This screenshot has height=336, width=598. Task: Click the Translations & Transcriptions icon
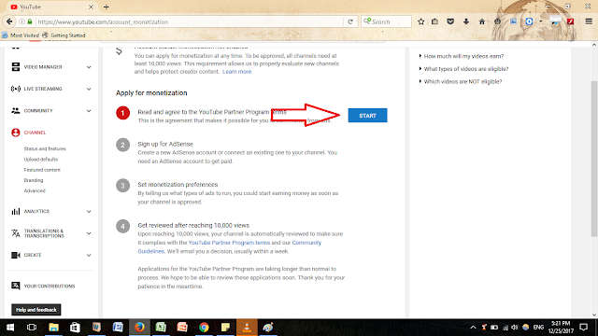(16, 233)
